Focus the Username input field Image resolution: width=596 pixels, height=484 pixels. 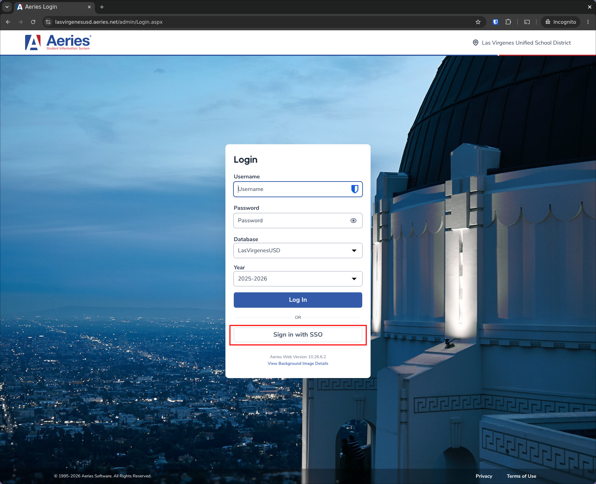click(x=298, y=189)
